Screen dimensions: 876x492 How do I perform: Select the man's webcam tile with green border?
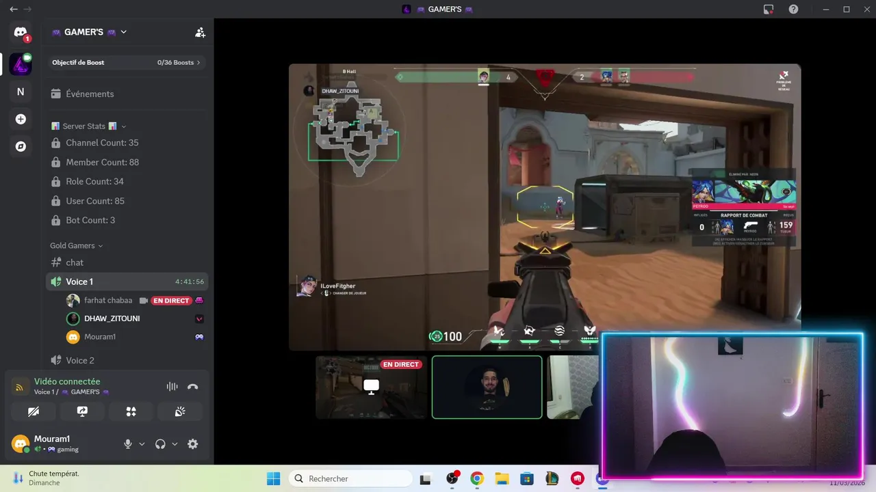click(487, 387)
